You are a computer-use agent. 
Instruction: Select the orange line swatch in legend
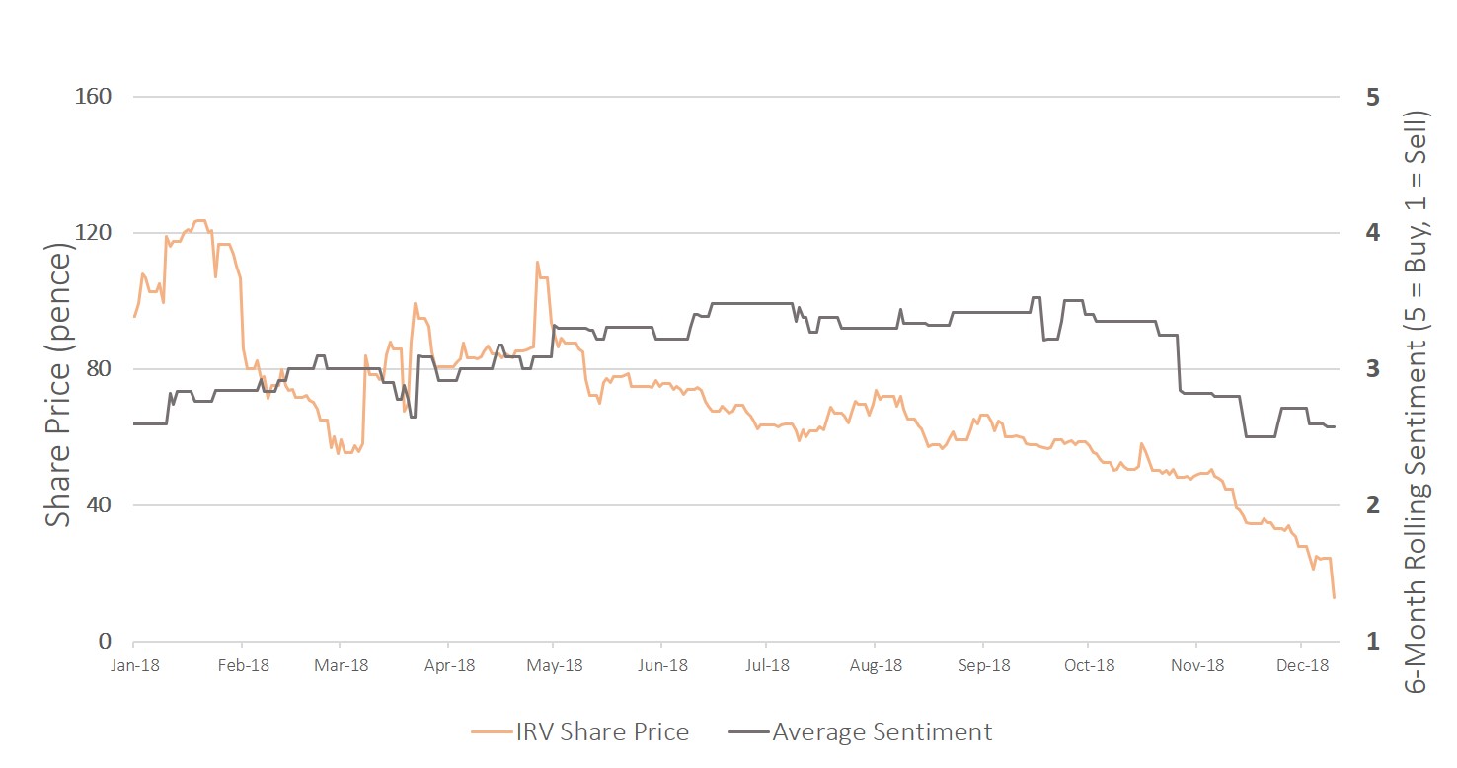pyautogui.click(x=490, y=732)
